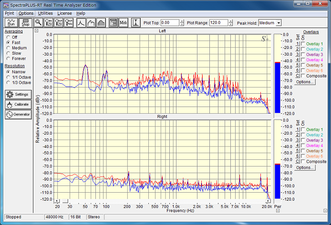Screen dimensions: 331x225
Task: Click Right plot overlay Set button 1
Action: (298, 129)
